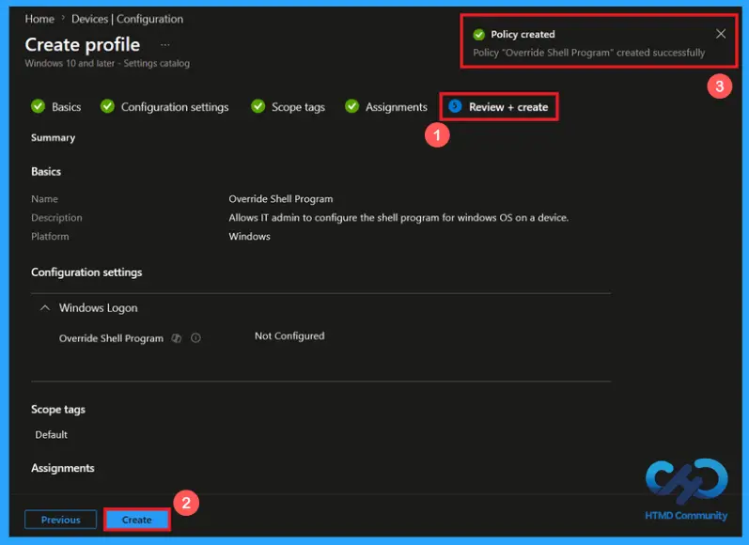Image resolution: width=749 pixels, height=545 pixels.
Task: Click the created successfully notification message
Action: click(588, 53)
